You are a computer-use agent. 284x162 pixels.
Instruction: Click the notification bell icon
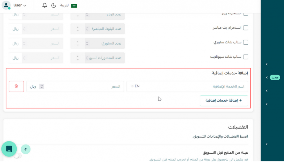click(x=45, y=6)
